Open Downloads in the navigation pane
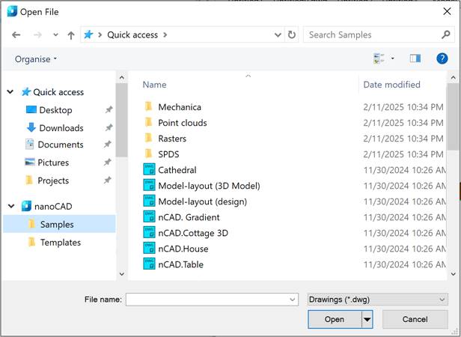This screenshot has width=461, height=337. click(61, 128)
